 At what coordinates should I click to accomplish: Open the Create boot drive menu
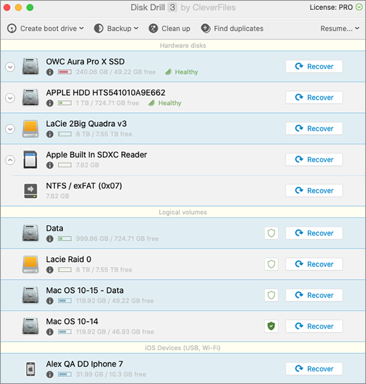45,29
